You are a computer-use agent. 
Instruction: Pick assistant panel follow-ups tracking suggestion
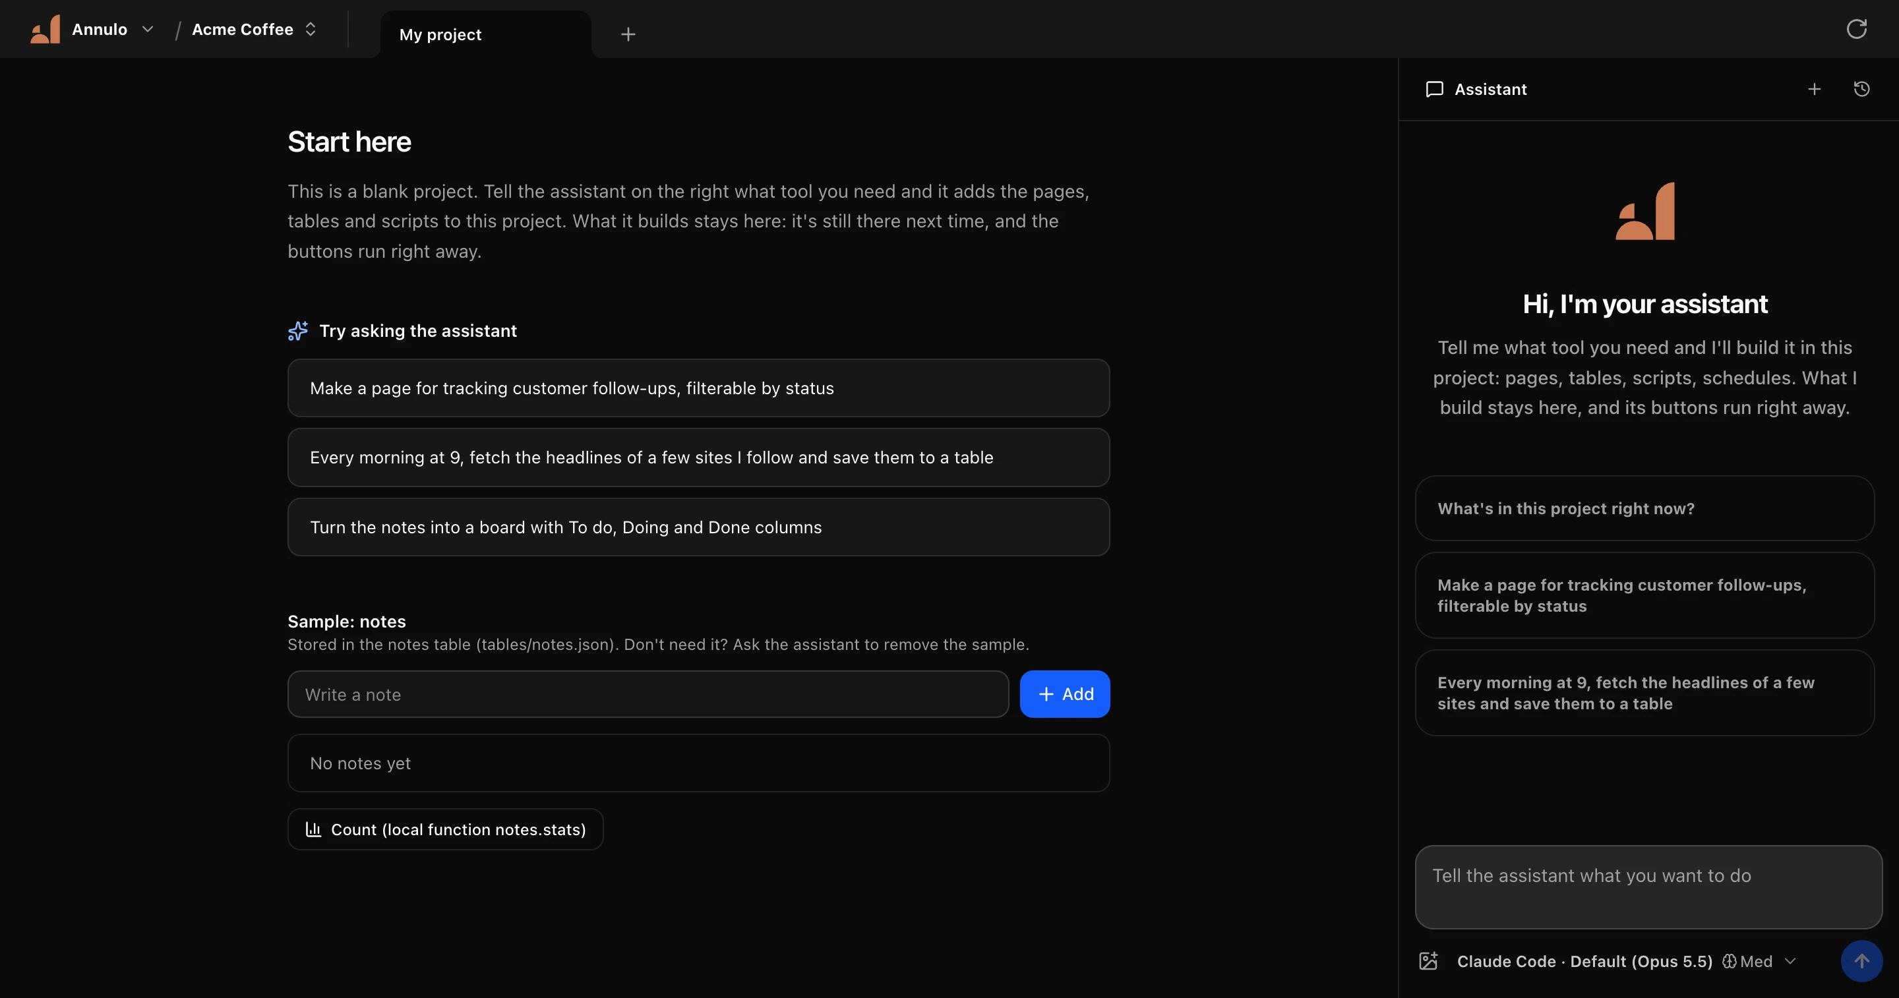point(1644,595)
